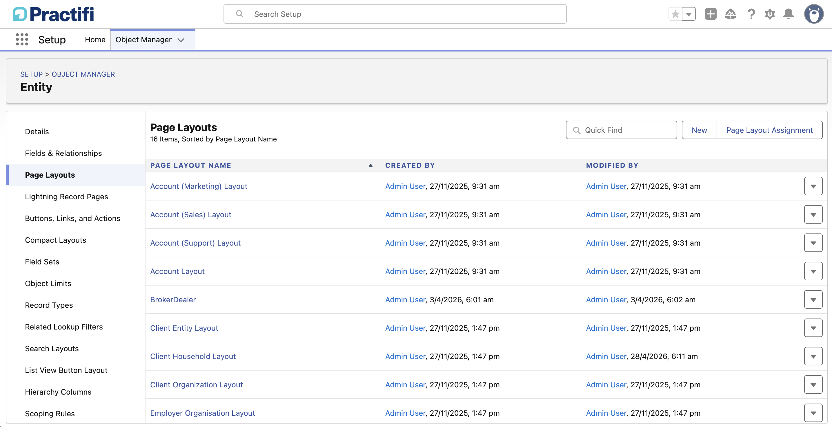Open Page Layout Assignment

tap(769, 130)
